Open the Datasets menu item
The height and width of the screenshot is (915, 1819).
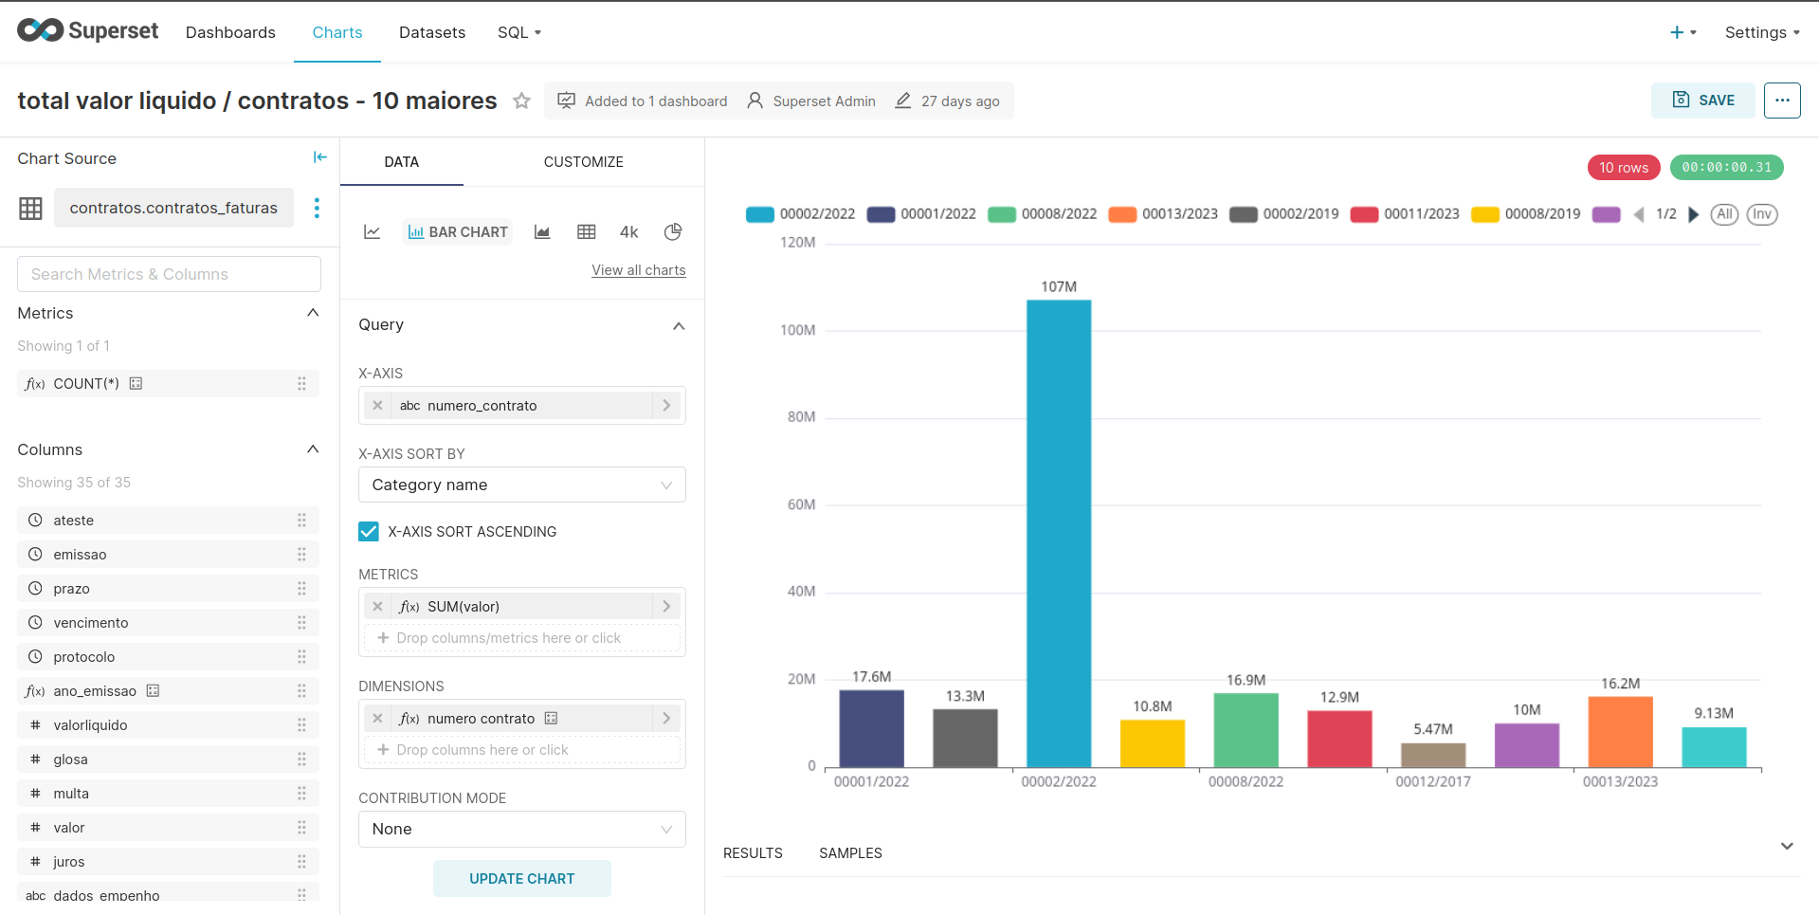point(432,32)
